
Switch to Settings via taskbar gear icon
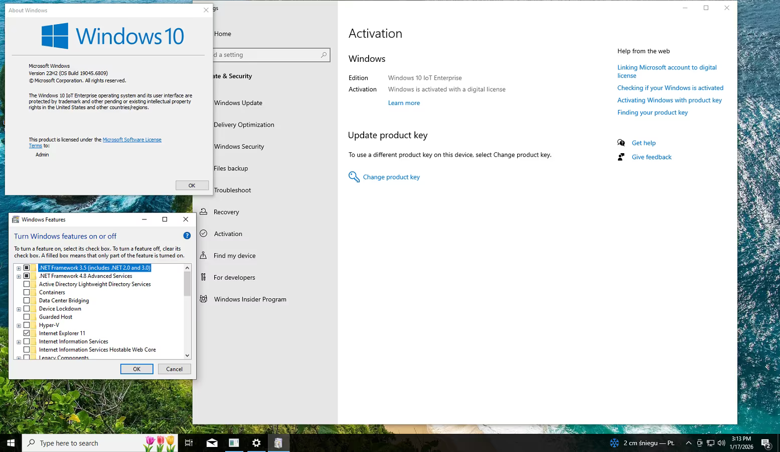coord(256,443)
